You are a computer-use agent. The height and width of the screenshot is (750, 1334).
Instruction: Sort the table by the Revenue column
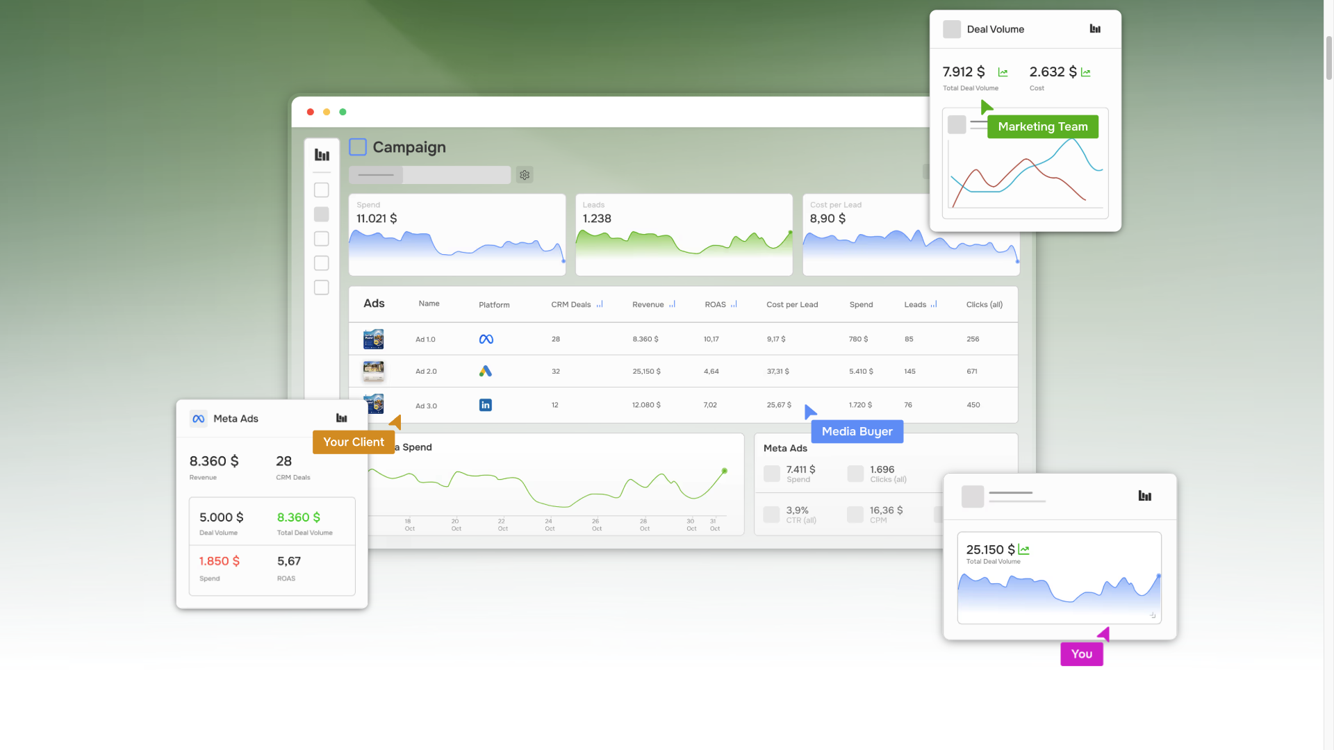671,303
